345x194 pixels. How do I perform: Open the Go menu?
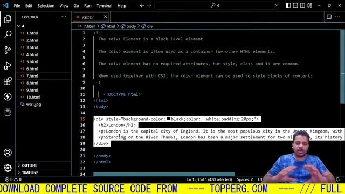point(76,6)
